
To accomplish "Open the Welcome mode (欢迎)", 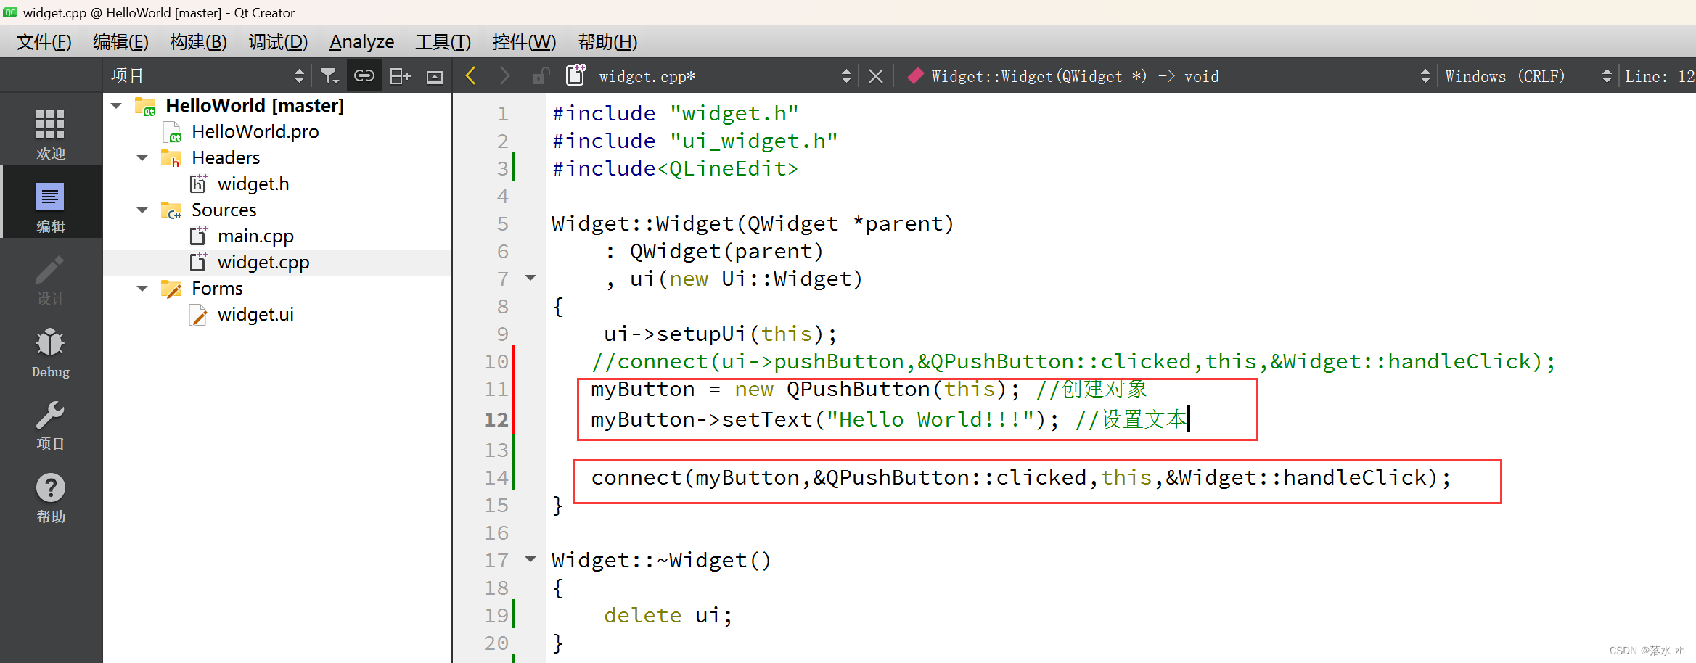I will coord(50,134).
